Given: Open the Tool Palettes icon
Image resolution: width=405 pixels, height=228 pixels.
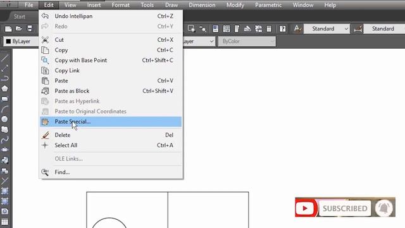Looking at the screenshot, I should pos(237,28).
